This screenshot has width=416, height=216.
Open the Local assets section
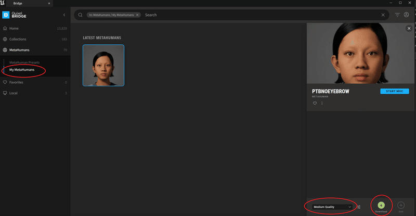[35, 93]
